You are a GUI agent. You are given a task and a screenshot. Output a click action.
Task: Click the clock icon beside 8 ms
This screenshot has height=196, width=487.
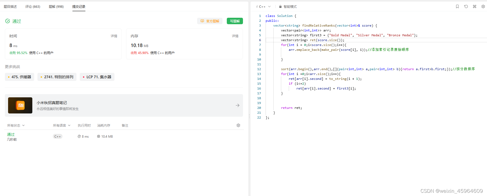pos(79,136)
